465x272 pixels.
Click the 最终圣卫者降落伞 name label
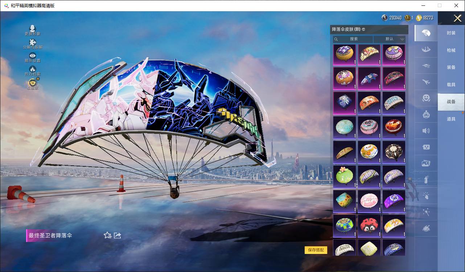point(50,235)
